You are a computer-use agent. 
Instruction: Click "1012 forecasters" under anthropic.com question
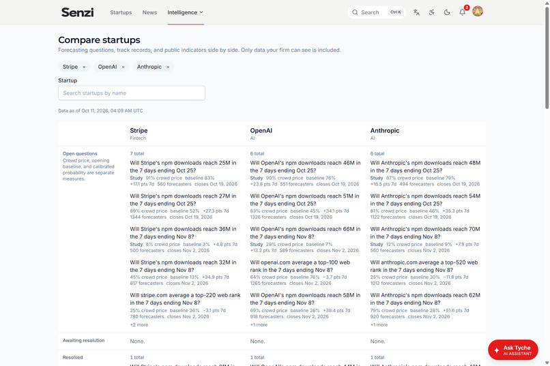point(388,284)
